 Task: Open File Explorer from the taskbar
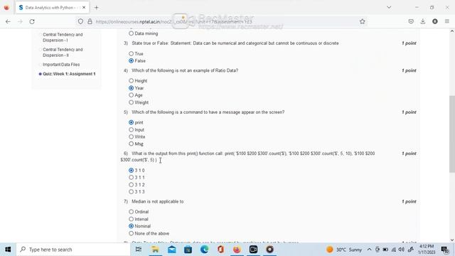coord(155,250)
